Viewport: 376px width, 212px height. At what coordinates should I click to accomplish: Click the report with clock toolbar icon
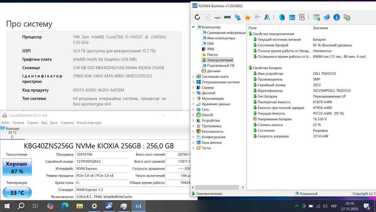(302, 17)
